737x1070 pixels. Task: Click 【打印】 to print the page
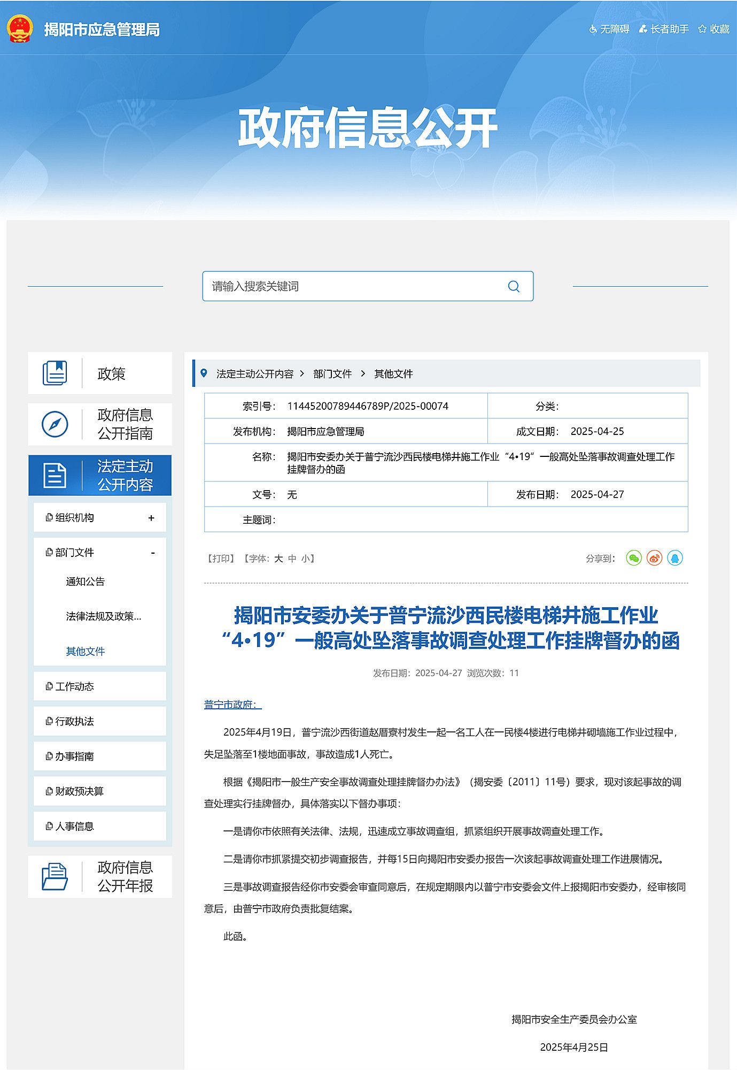(x=221, y=559)
